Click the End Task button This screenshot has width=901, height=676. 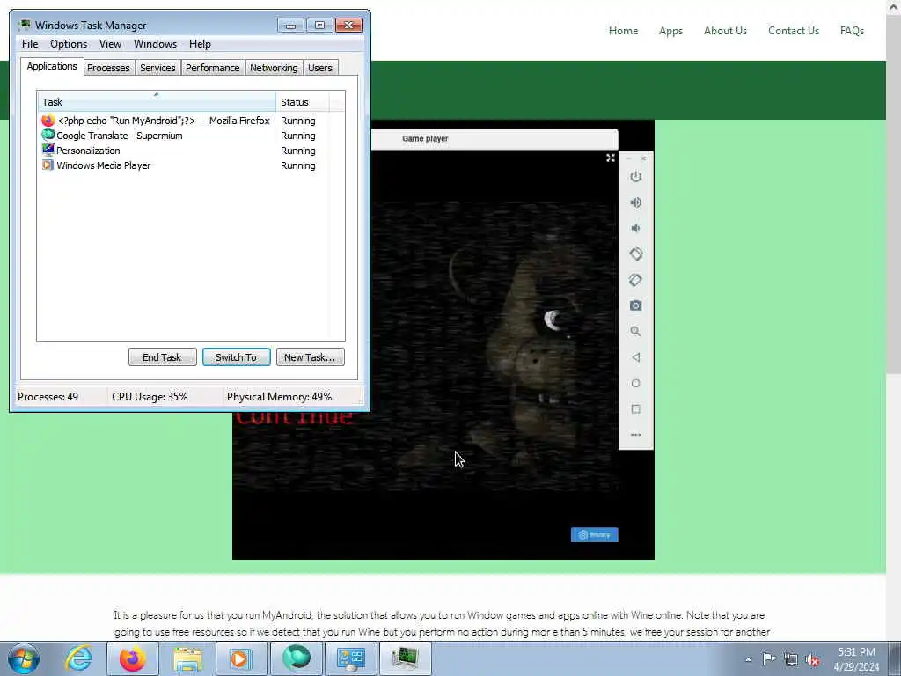[x=162, y=357]
